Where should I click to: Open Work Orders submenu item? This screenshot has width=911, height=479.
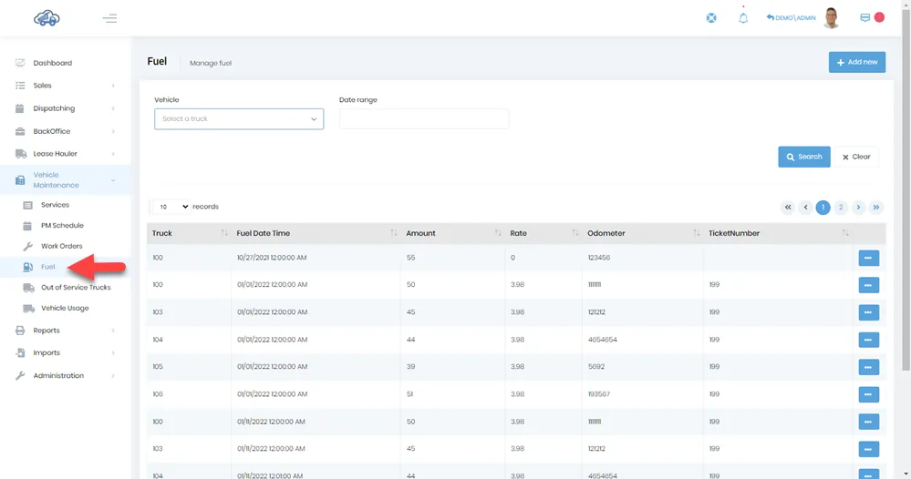(x=61, y=246)
